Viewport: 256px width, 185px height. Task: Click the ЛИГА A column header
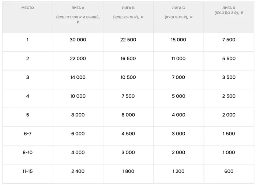78,8
